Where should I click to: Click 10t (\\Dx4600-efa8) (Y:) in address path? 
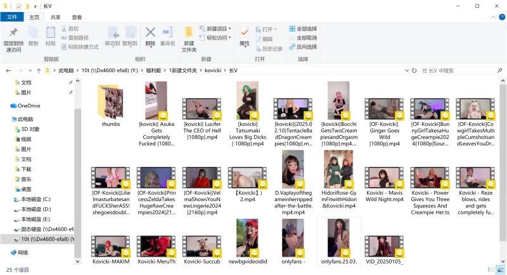coord(110,71)
